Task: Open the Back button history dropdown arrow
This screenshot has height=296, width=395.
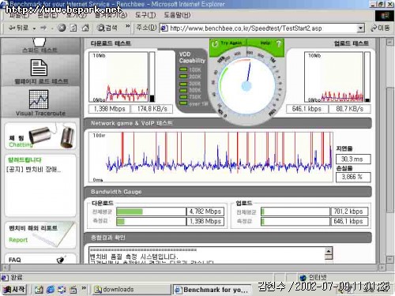Action: tap(34, 28)
